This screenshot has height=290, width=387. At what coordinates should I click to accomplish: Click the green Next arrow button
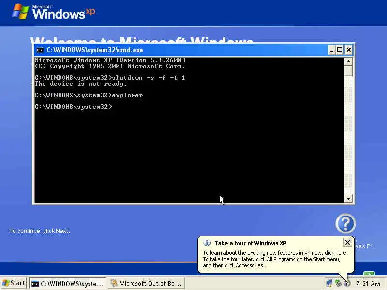pyautogui.click(x=369, y=274)
